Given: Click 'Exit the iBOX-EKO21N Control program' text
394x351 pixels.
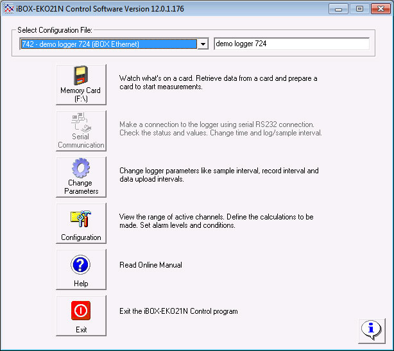Looking at the screenshot, I should (178, 311).
